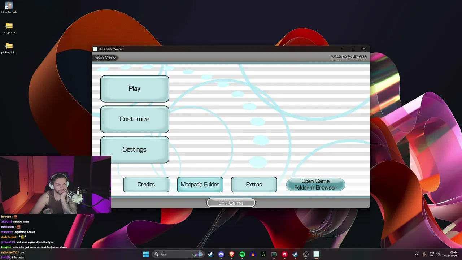
Task: Close The Choicer Voicer window
Action: click(x=364, y=49)
